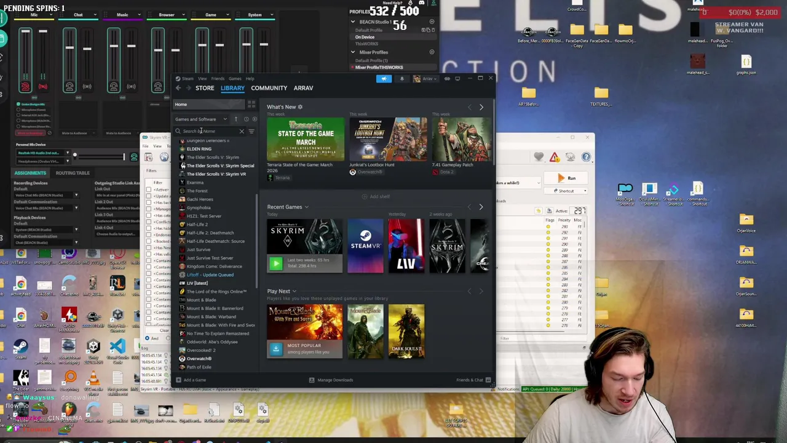Image resolution: width=787 pixels, height=443 pixels.
Task: Install Mount & Blade With Fire and Sword
Action: point(275,349)
